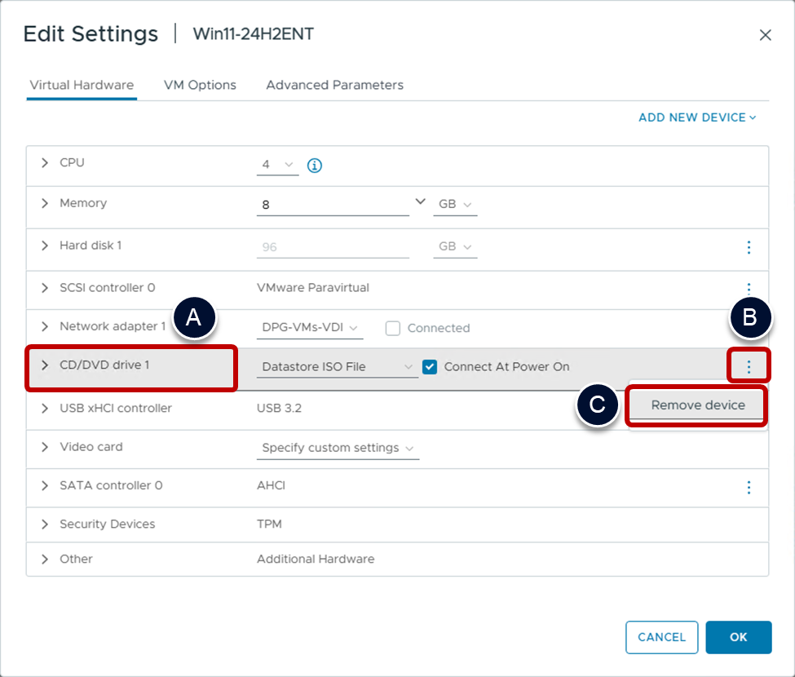Close the Edit Settings dialog
The width and height of the screenshot is (795, 677).
[x=765, y=34]
